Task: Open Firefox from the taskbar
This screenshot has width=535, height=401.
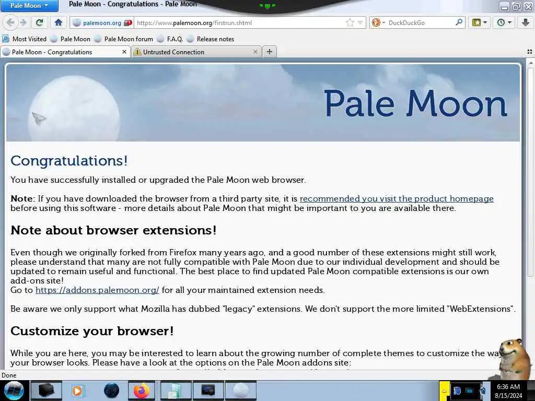Action: (142, 391)
